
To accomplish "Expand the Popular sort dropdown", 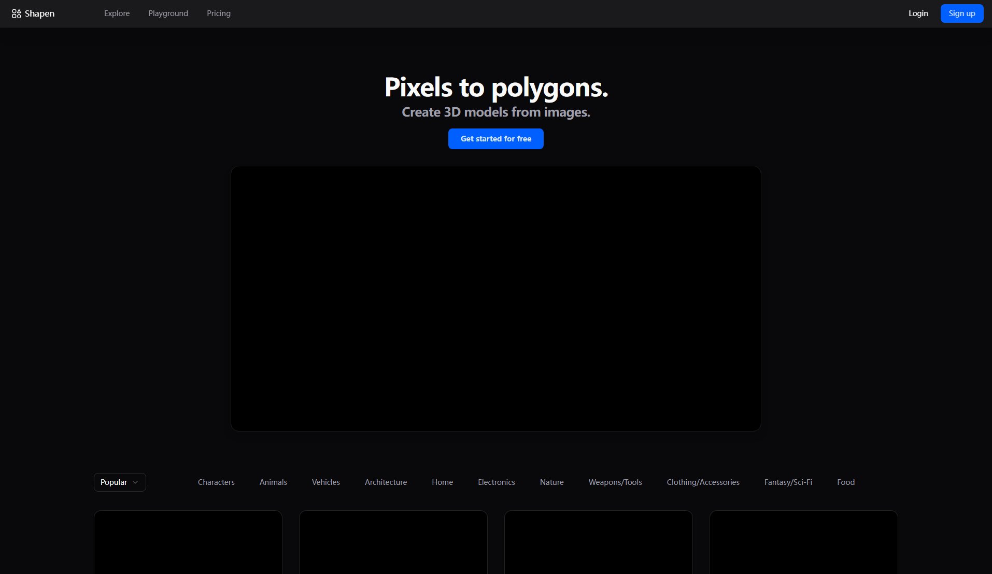I will [x=120, y=482].
